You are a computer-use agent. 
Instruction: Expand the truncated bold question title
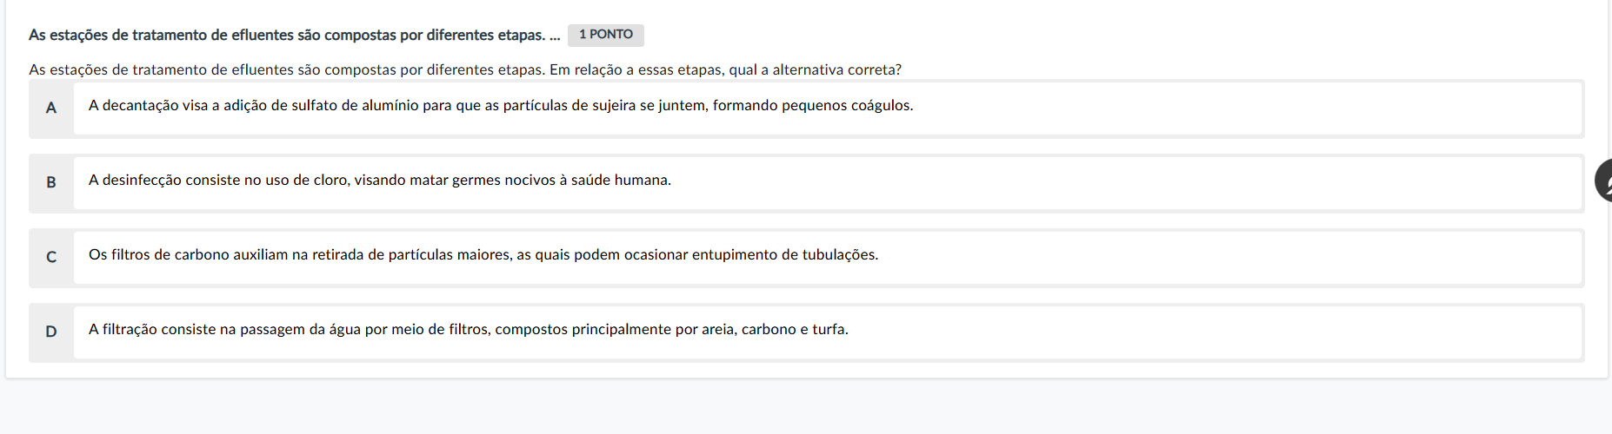pos(294,35)
